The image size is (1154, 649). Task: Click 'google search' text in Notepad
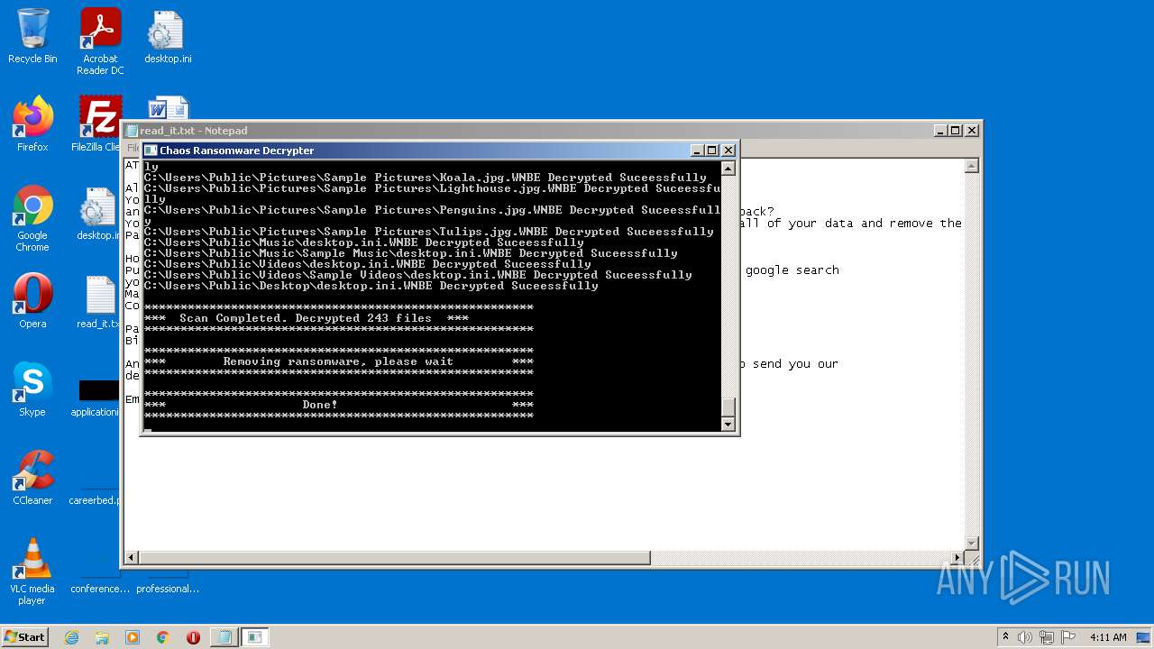click(x=792, y=270)
